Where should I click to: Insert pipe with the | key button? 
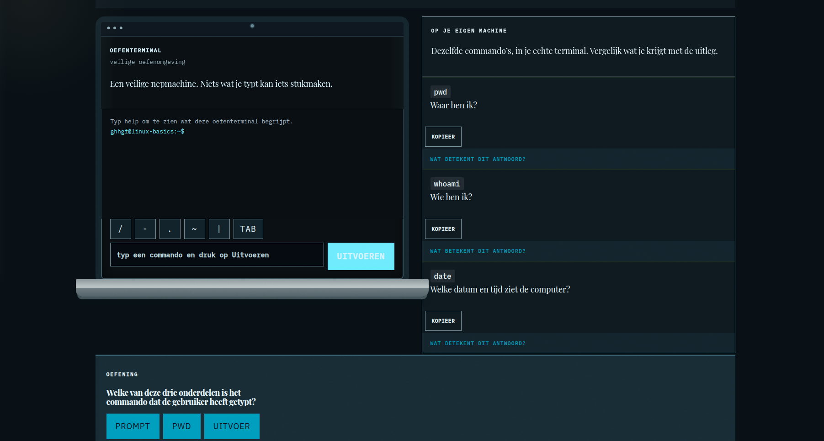tap(219, 229)
